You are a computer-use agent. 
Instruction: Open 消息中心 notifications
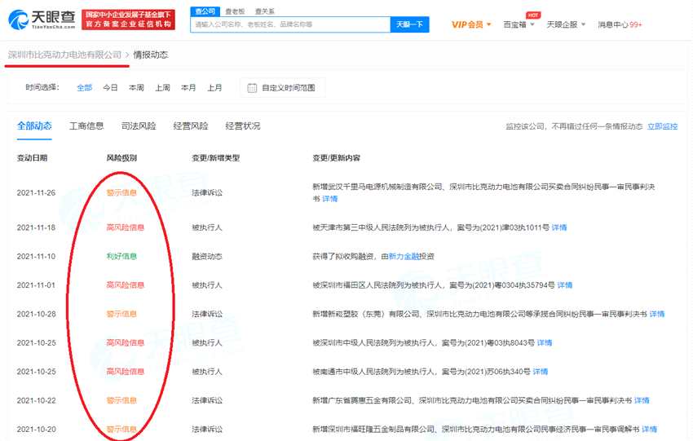click(620, 24)
